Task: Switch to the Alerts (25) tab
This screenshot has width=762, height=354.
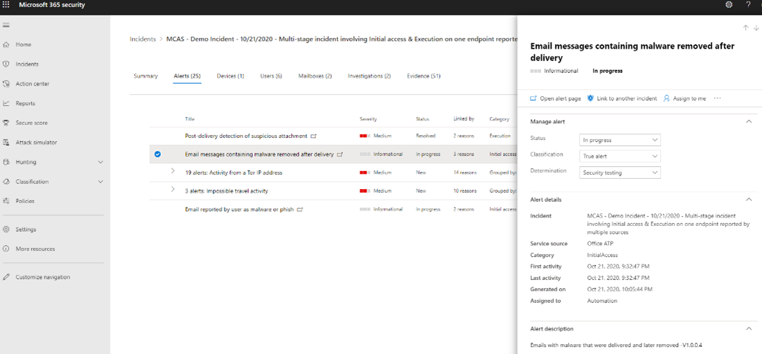Action: pyautogui.click(x=187, y=76)
